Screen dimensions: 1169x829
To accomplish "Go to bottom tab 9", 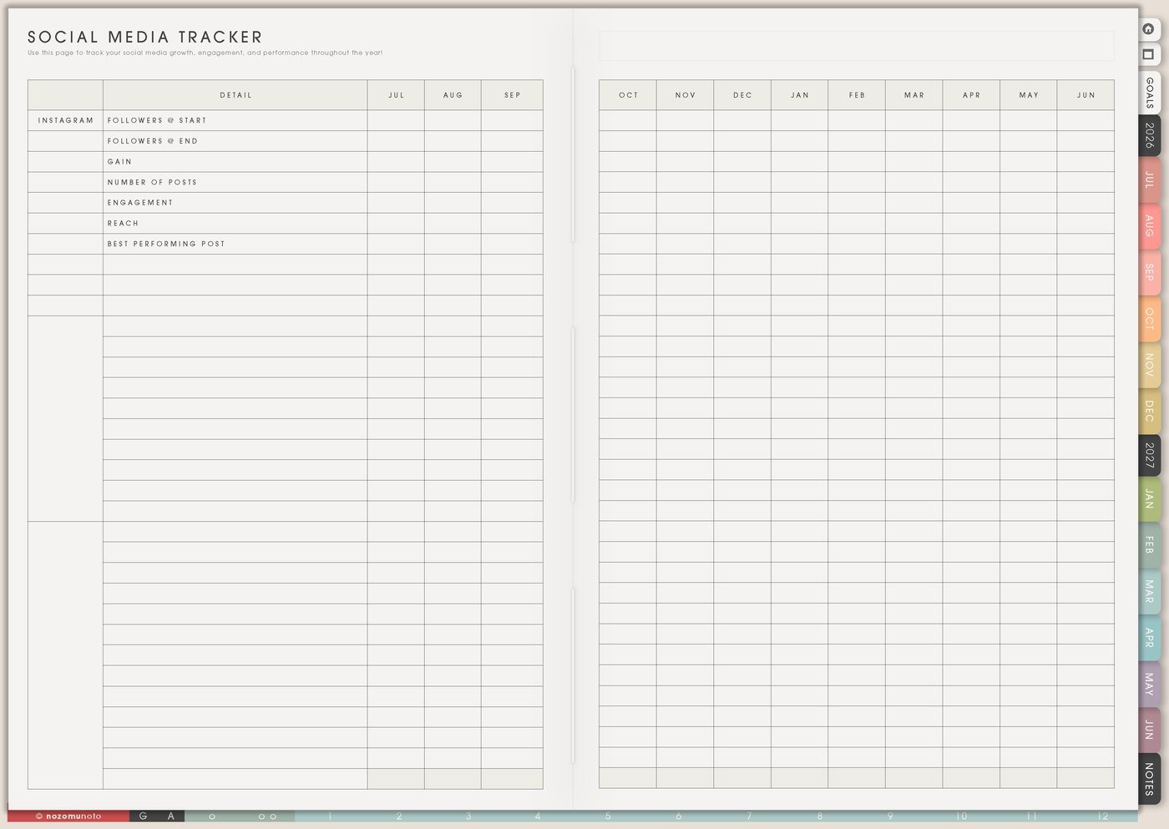I will tap(890, 816).
